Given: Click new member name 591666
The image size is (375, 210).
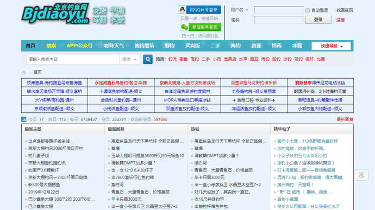Looking at the screenshot, I should tap(160, 119).
